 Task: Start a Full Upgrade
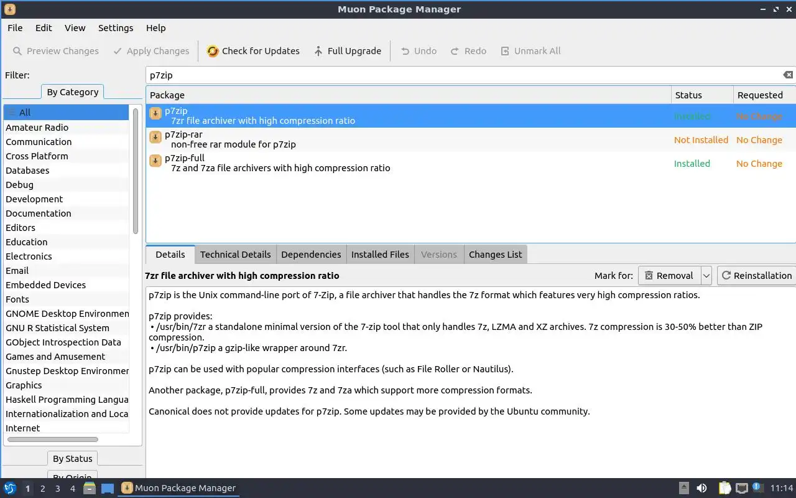point(347,51)
